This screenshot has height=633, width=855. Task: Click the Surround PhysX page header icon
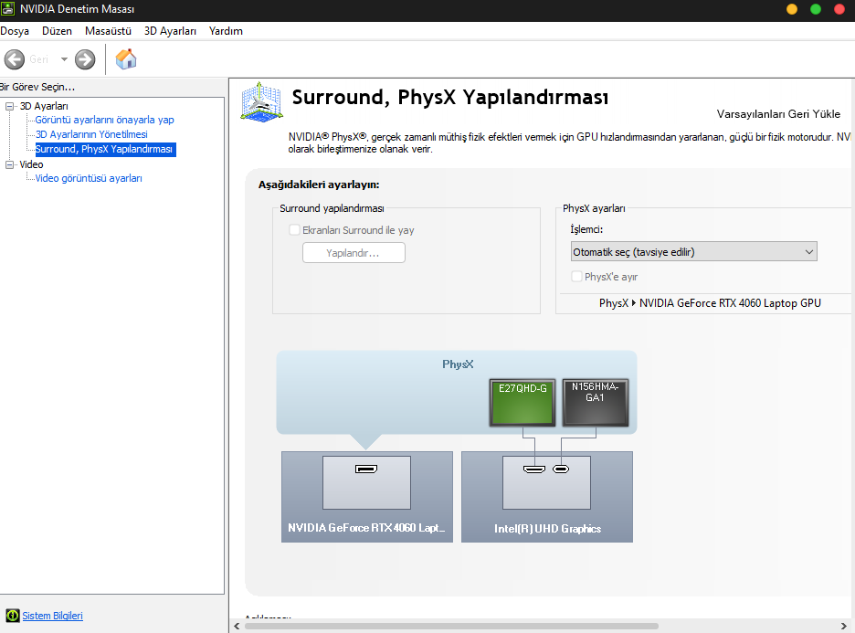[x=262, y=102]
